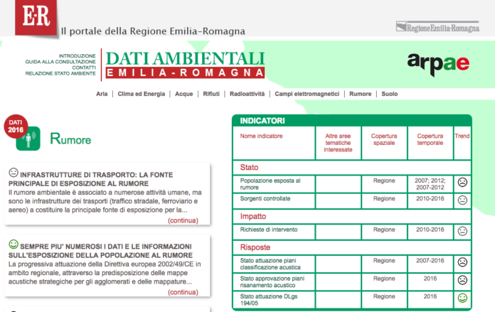Click the Nome indicatore column header
Image resolution: width=495 pixels, height=312 pixels.
tap(261, 136)
